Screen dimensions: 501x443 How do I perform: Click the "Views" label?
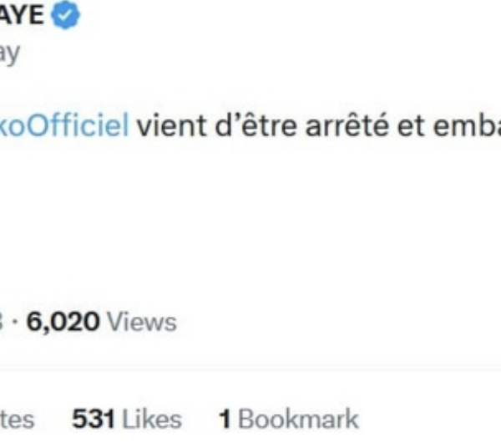tap(142, 322)
